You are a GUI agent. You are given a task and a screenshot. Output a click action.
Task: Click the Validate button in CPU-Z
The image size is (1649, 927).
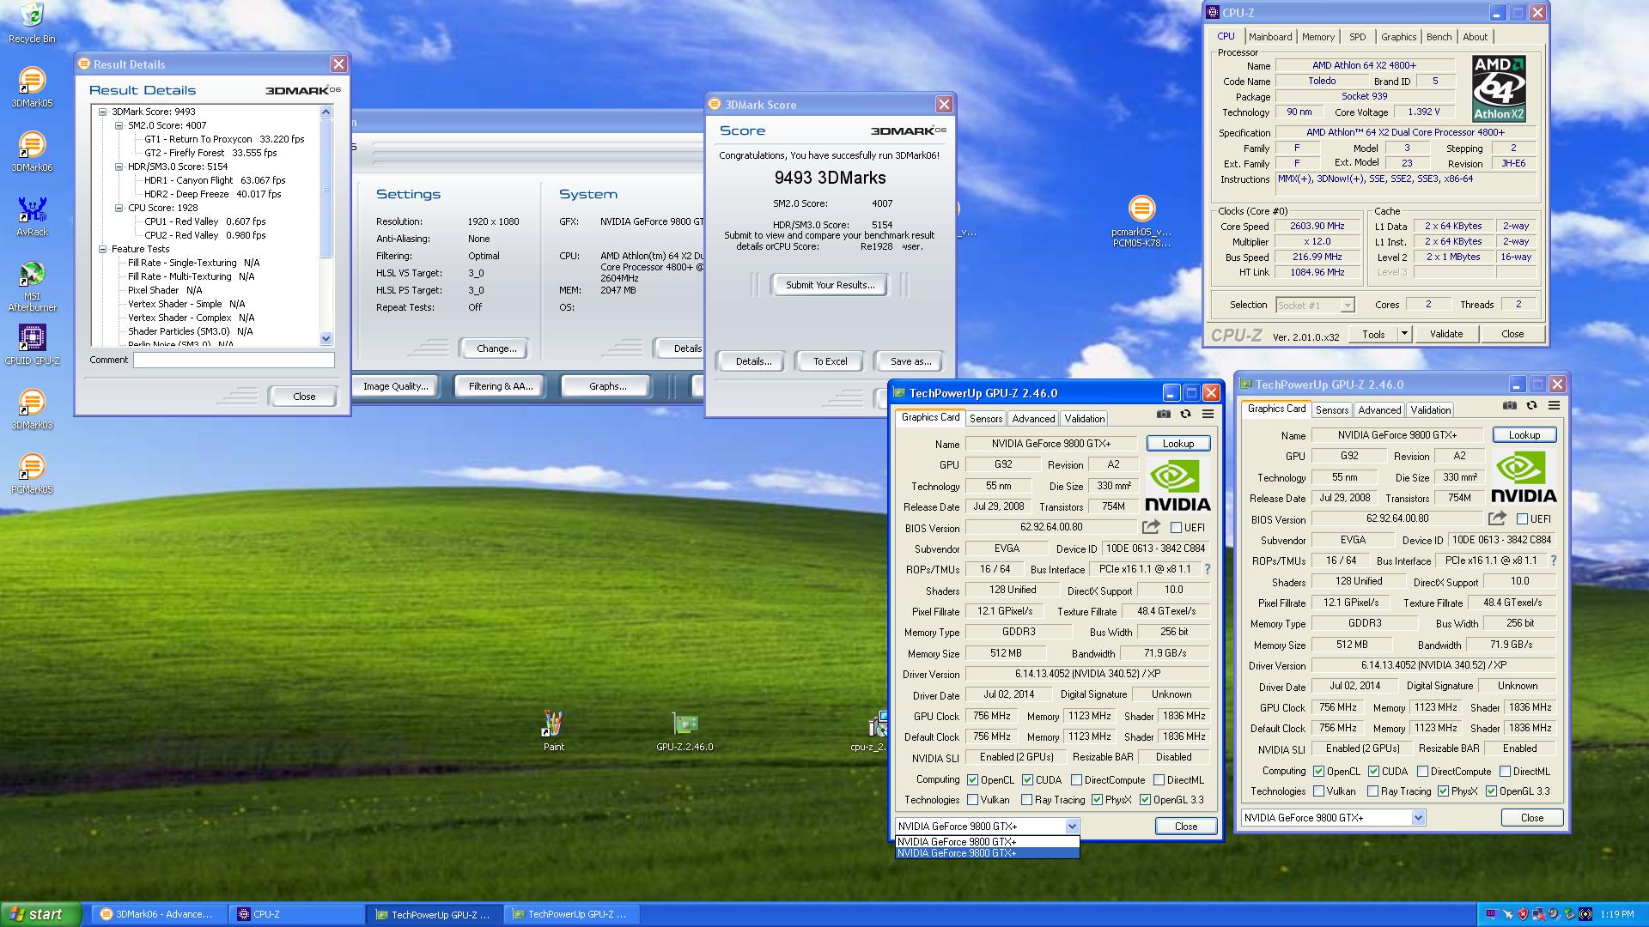[x=1445, y=334]
